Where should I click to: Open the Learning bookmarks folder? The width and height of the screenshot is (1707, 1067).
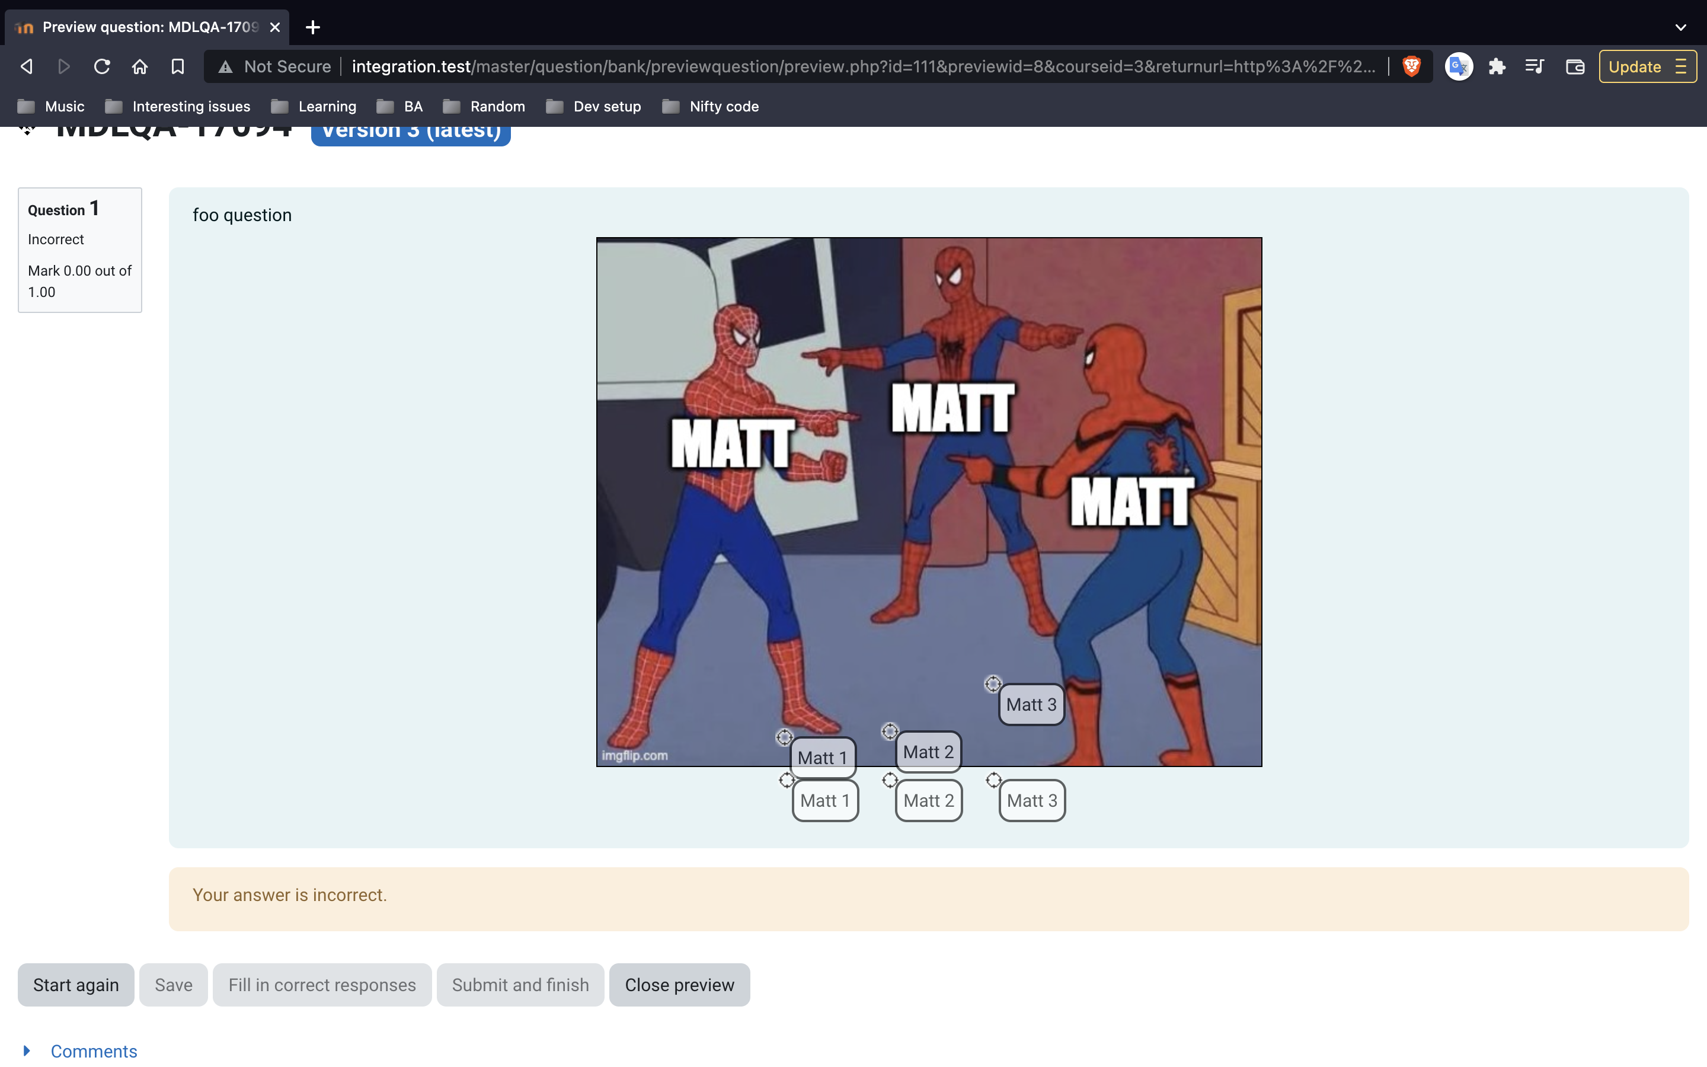(314, 107)
